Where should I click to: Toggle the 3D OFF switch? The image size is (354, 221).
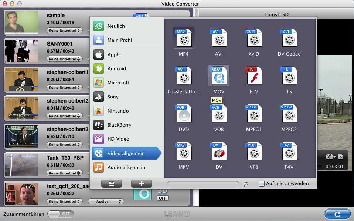coord(162,198)
